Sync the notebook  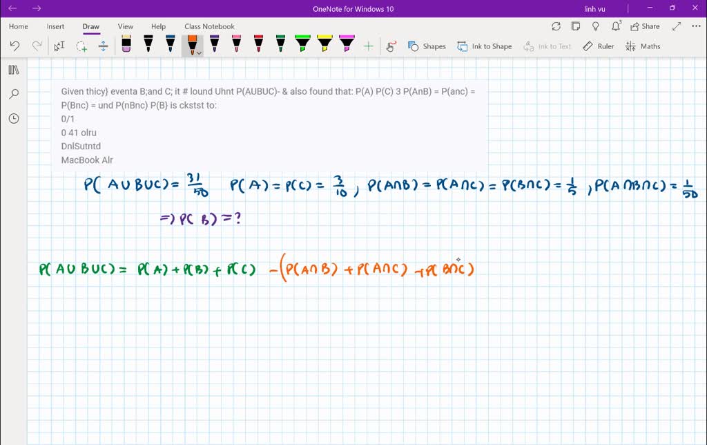(x=556, y=26)
